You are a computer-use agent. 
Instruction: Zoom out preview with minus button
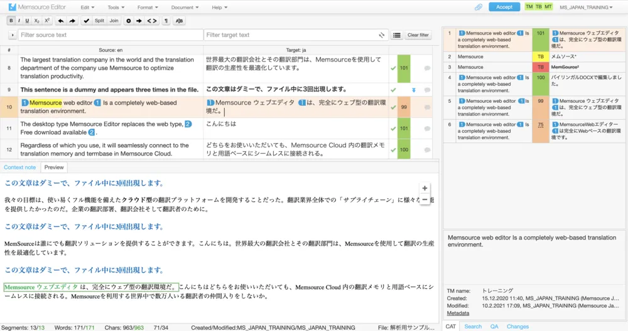[x=425, y=199]
